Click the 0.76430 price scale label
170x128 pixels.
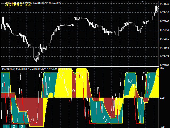click(165, 13)
